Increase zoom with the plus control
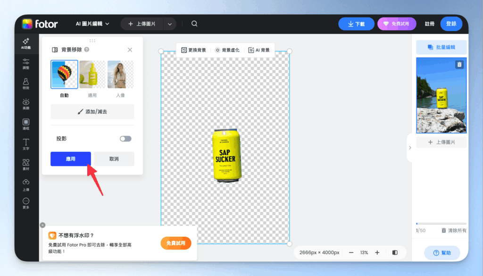The width and height of the screenshot is (483, 276). pos(377,252)
